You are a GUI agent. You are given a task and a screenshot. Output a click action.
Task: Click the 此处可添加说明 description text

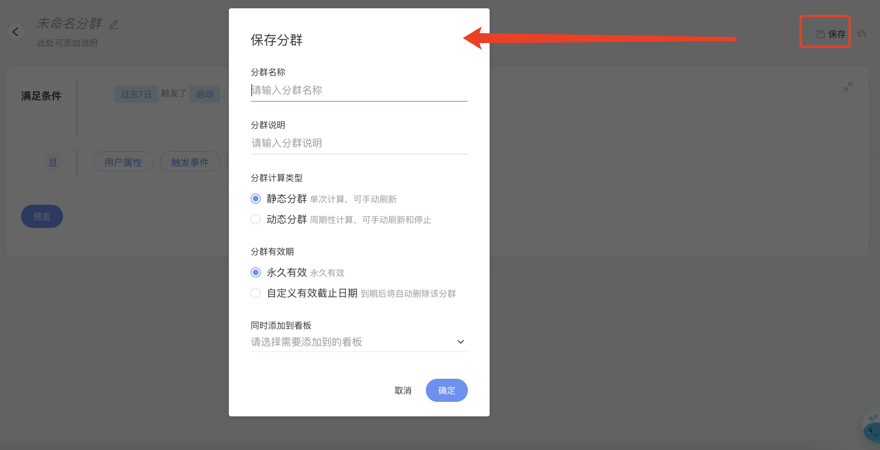(67, 43)
